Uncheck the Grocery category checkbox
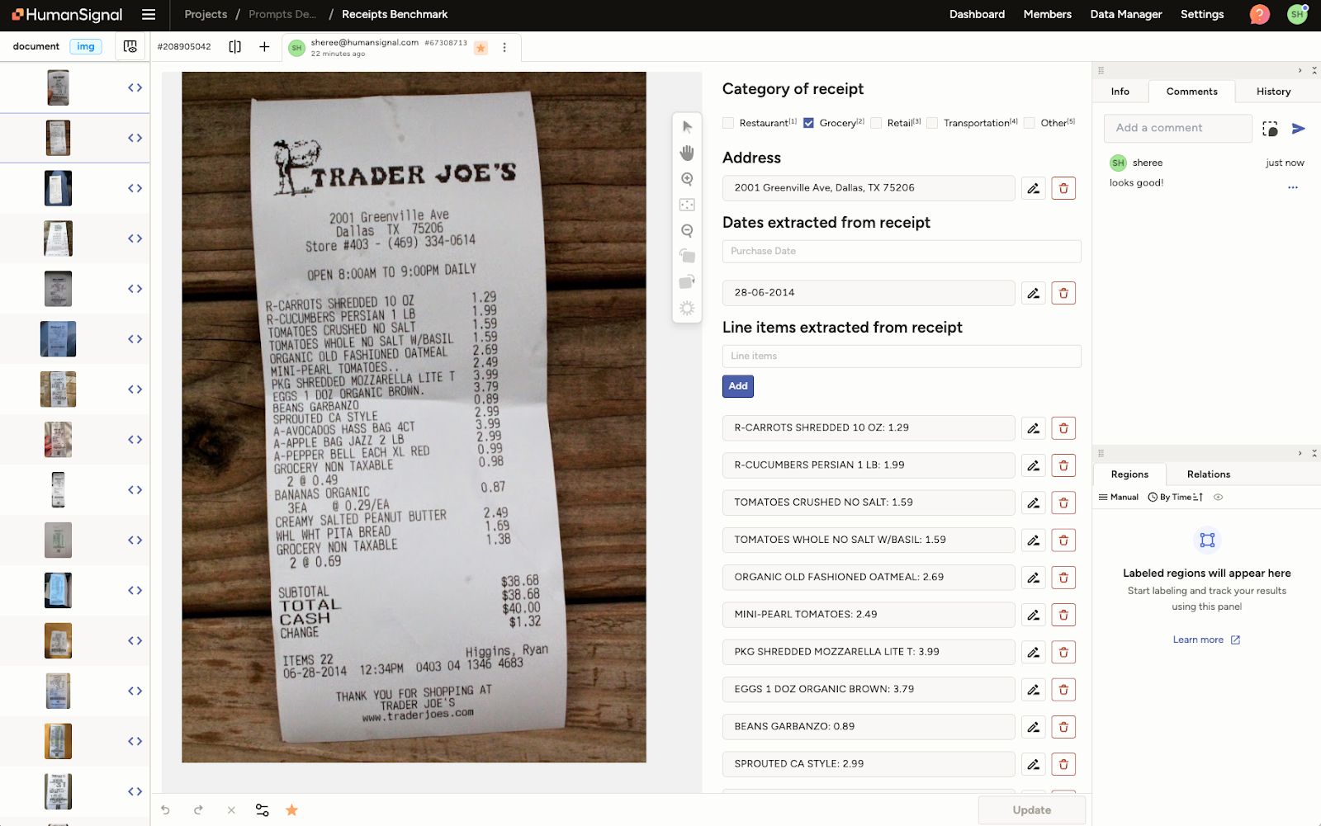Screen dimensions: 1321x826 coord(808,123)
